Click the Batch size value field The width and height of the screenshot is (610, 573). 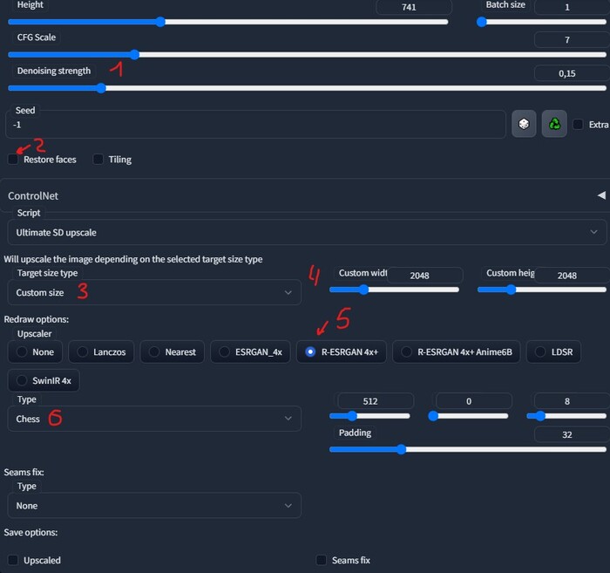click(572, 7)
